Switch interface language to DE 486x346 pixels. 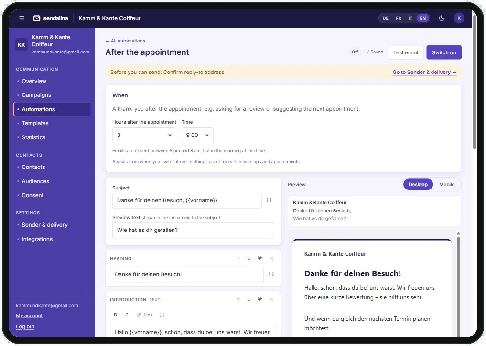pyautogui.click(x=386, y=18)
